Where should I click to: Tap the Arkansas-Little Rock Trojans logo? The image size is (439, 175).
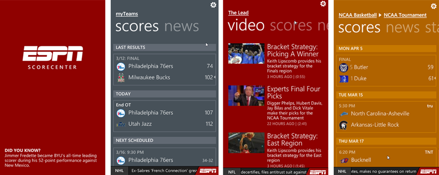(343, 125)
